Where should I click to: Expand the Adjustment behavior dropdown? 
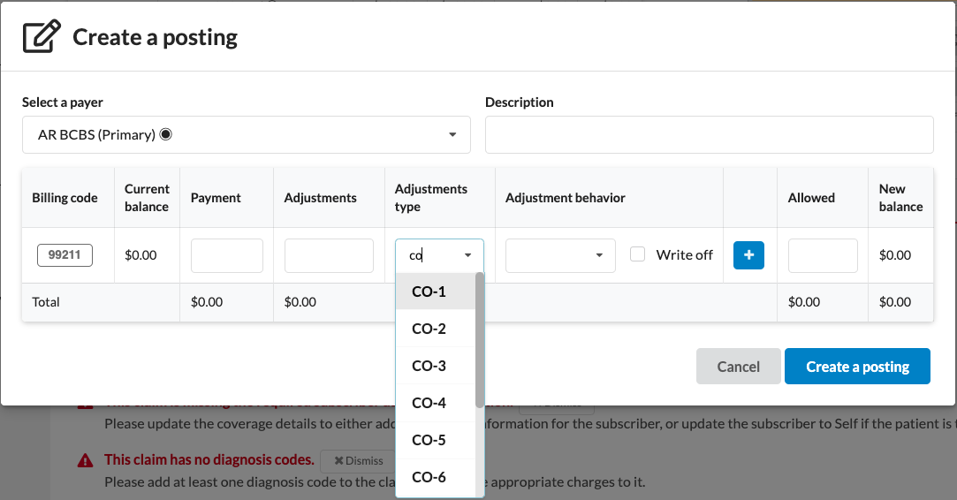[x=560, y=255]
